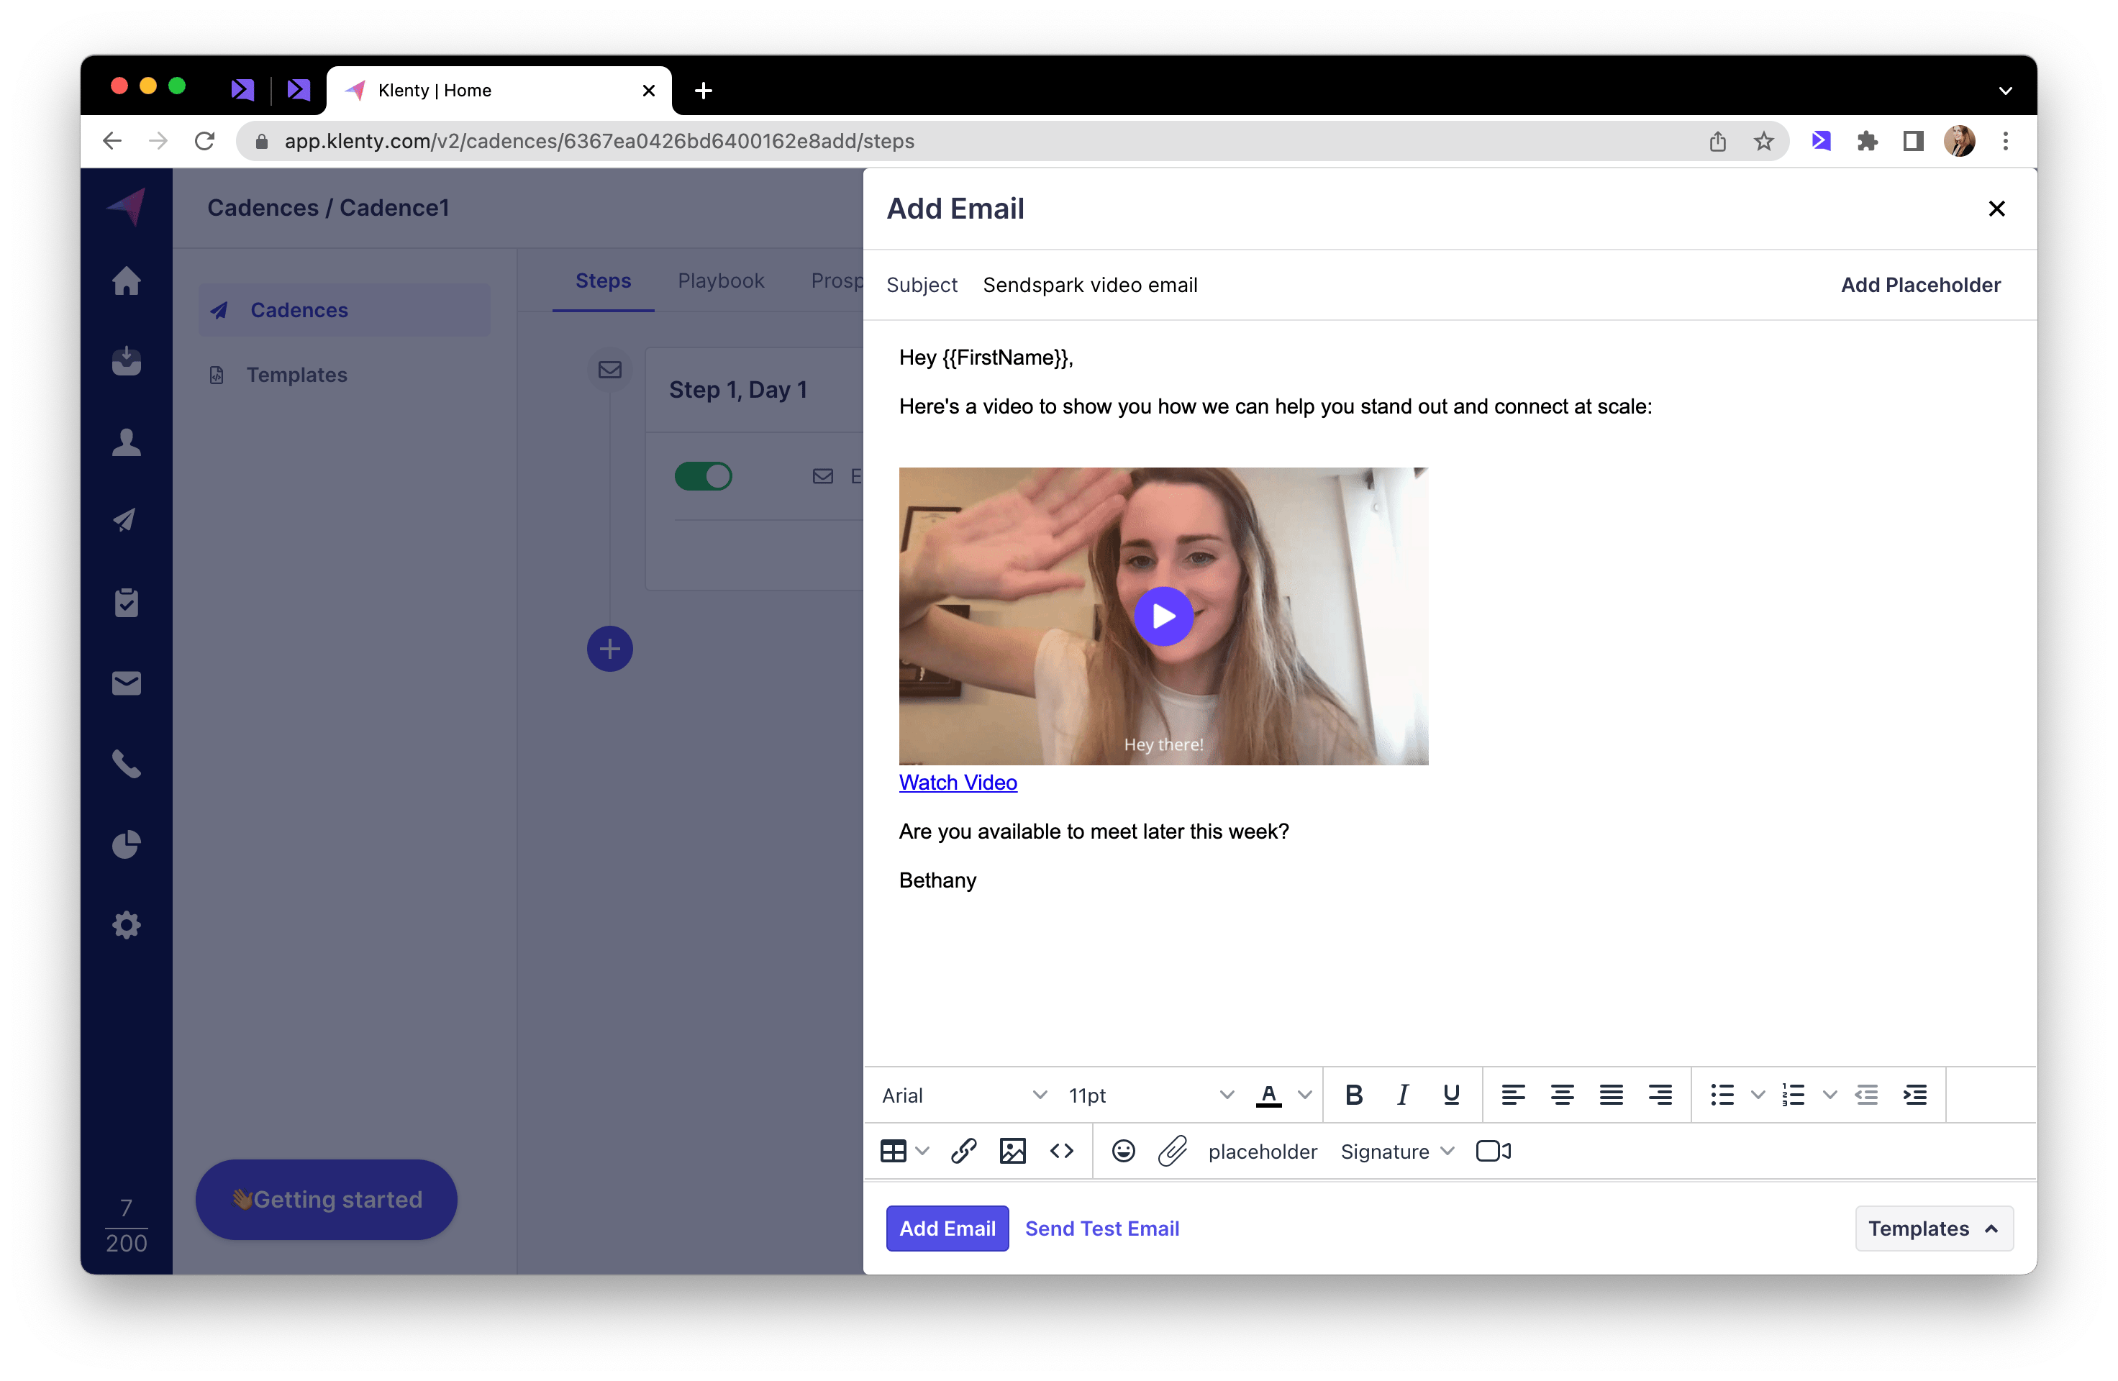
Task: Open the import inbox-tray sidebar icon
Action: (x=127, y=361)
